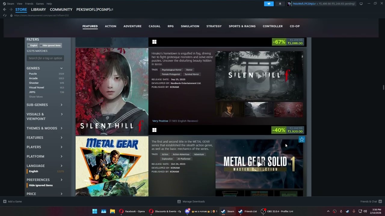Open the View menu
385x216 pixels.
[x=20, y=4]
